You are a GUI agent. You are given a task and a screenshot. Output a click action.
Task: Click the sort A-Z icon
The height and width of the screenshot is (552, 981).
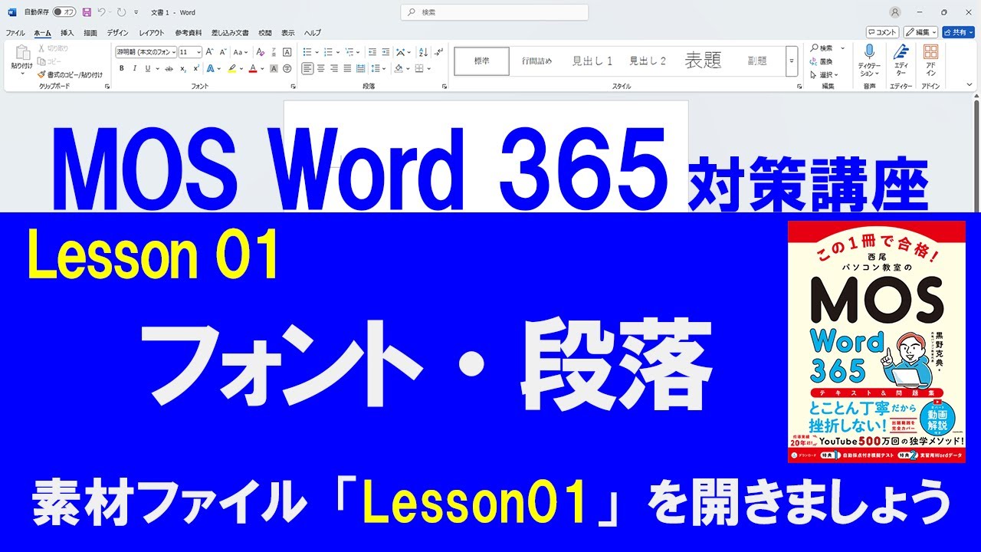423,52
